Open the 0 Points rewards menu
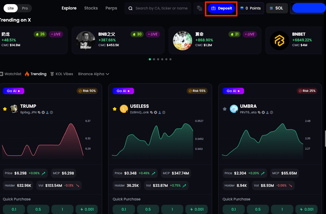The height and width of the screenshot is (214, 326). point(250,8)
